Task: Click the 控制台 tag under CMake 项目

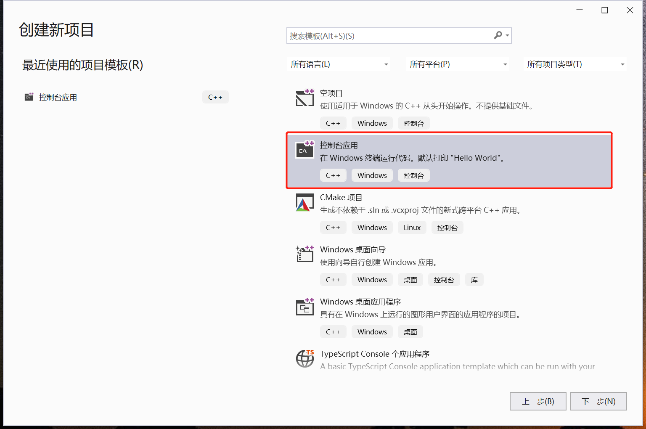Action: tap(447, 228)
